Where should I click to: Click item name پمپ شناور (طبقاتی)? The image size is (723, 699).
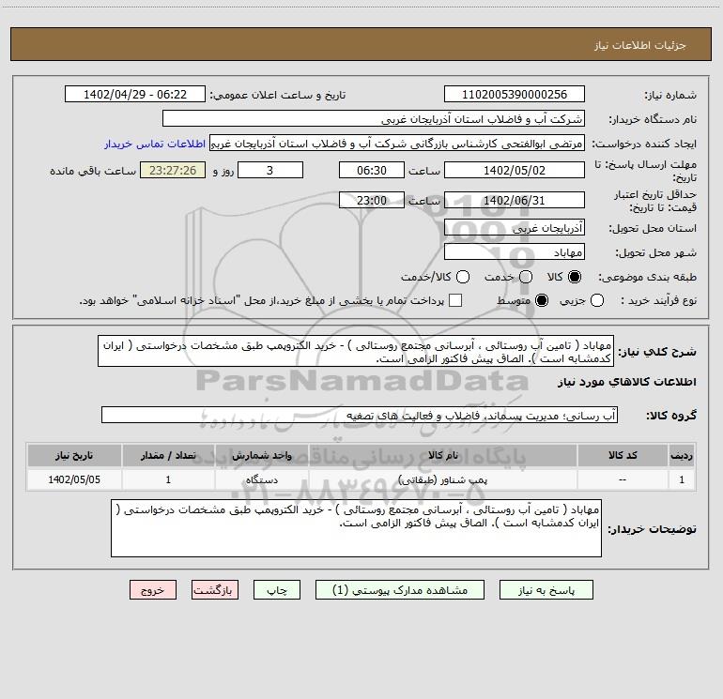click(x=442, y=479)
